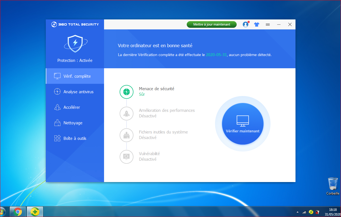Click the Vulnérabilité label
Image resolution: width=341 pixels, height=217 pixels.
click(149, 154)
